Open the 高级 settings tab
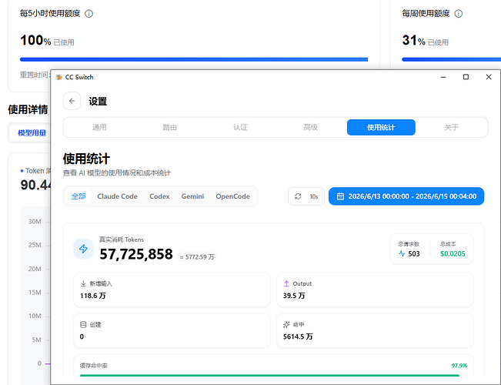Image resolution: width=501 pixels, height=385 pixels. pos(311,127)
